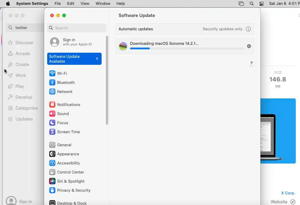Image resolution: width=300 pixels, height=205 pixels.
Task: Select Work in App Store sidebar
Action: point(17,75)
